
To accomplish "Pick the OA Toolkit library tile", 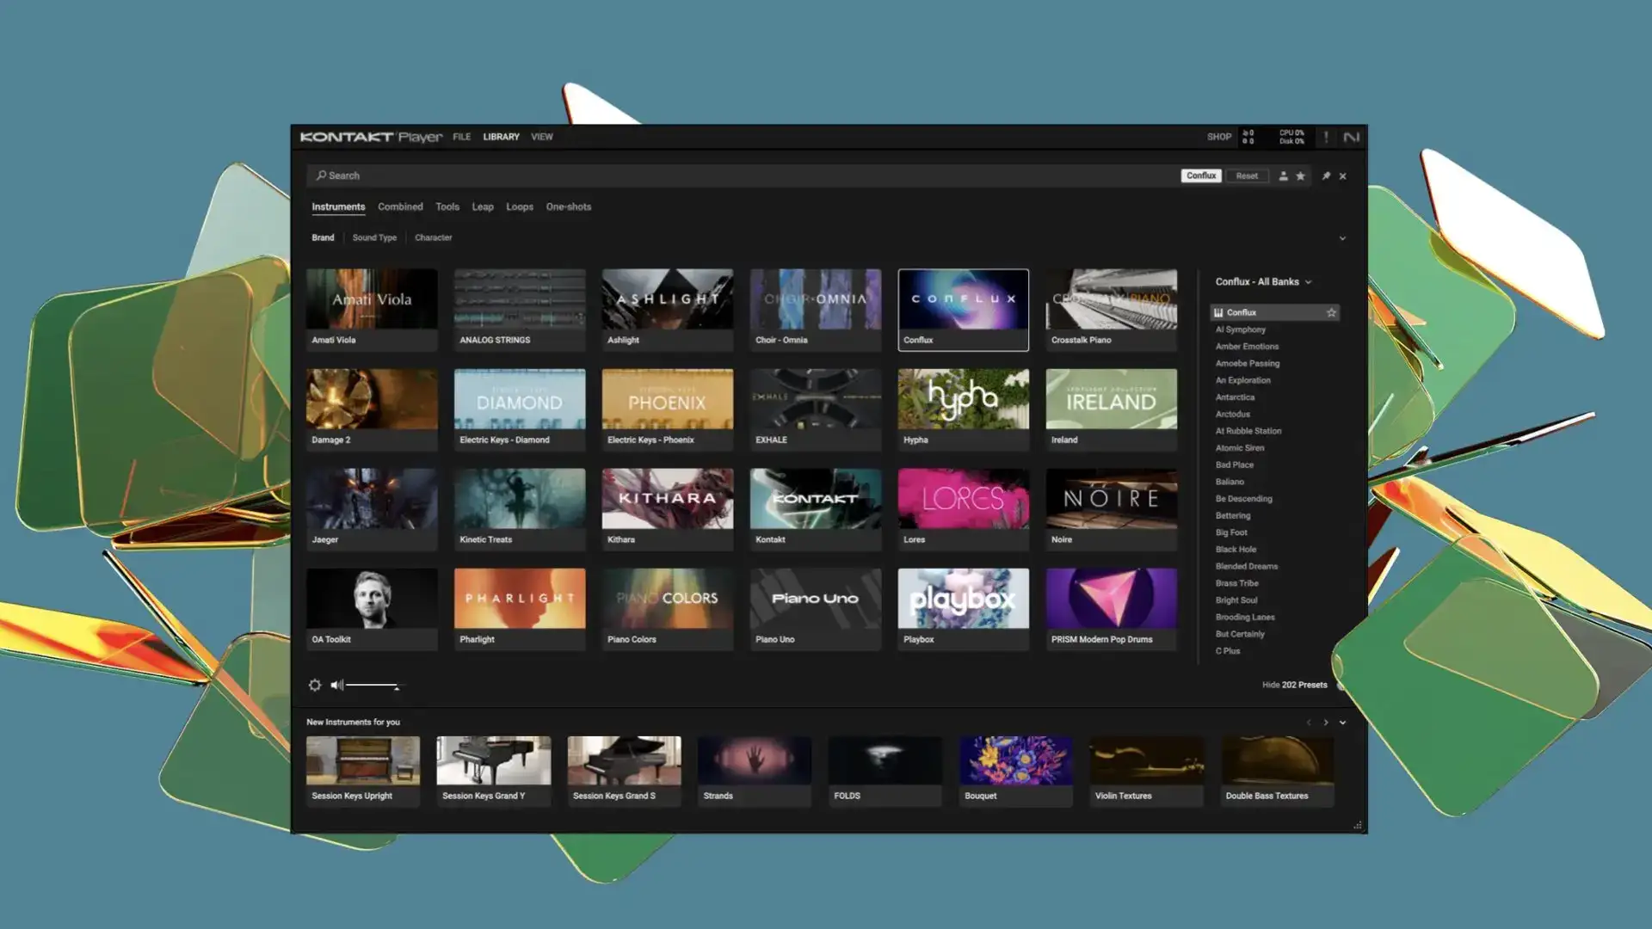I will point(372,609).
